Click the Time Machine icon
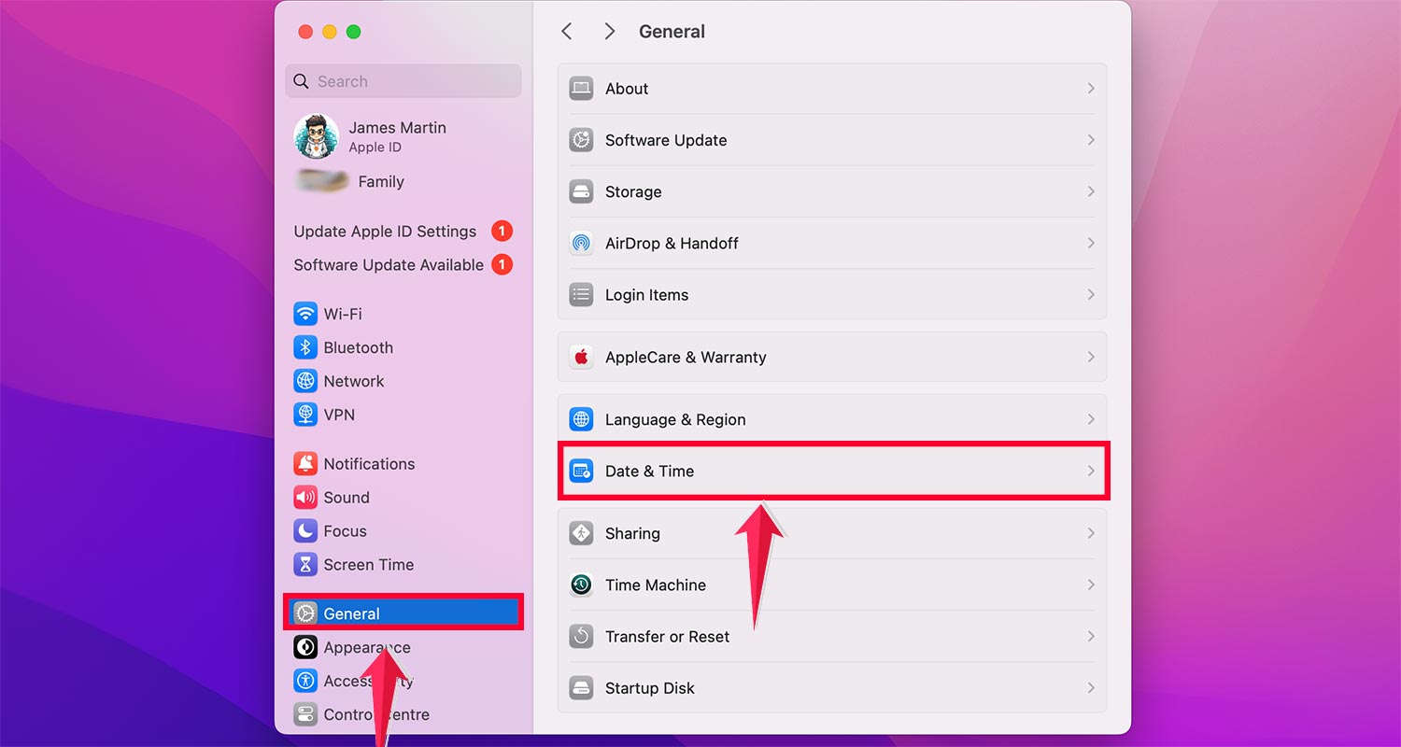The height and width of the screenshot is (747, 1401). click(x=581, y=585)
